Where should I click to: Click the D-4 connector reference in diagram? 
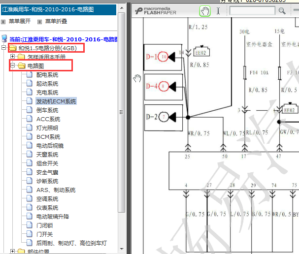coord(164,87)
